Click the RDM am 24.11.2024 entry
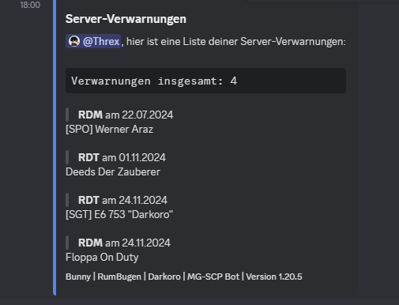 coord(124,243)
